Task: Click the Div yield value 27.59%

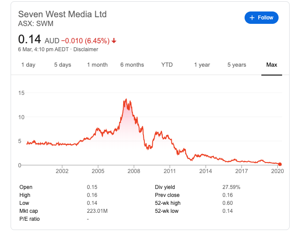Action: coord(231,187)
